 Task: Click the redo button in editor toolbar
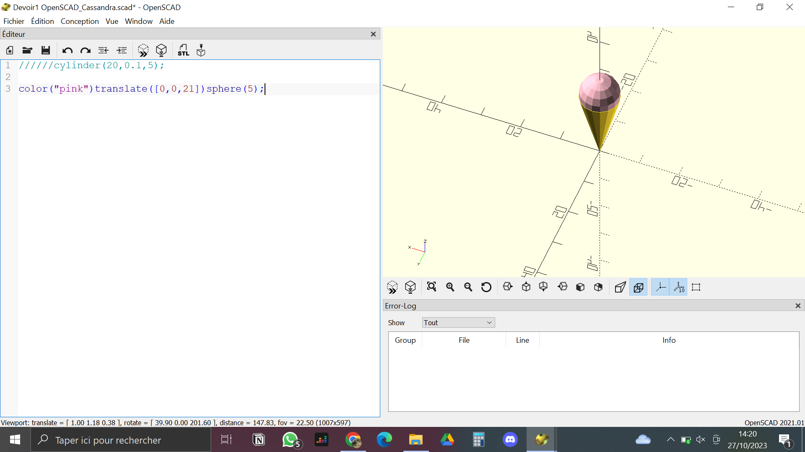(x=85, y=50)
